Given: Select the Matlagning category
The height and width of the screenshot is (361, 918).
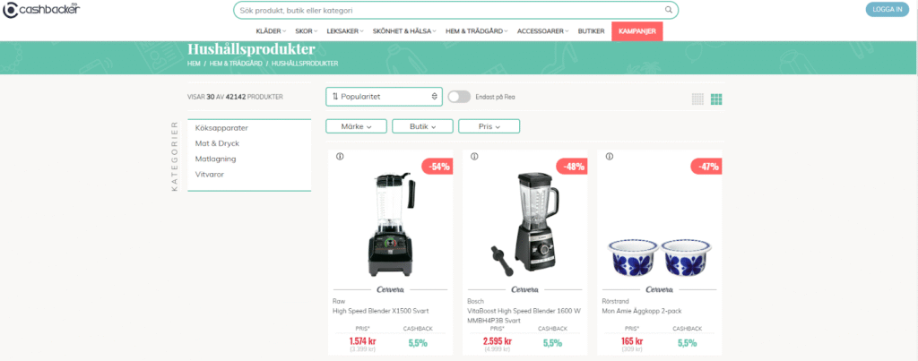Looking at the screenshot, I should pos(215,159).
